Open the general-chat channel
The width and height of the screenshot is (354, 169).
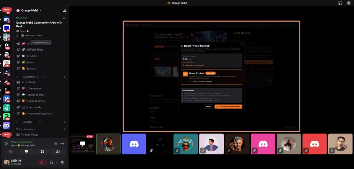pyautogui.click(x=41, y=95)
